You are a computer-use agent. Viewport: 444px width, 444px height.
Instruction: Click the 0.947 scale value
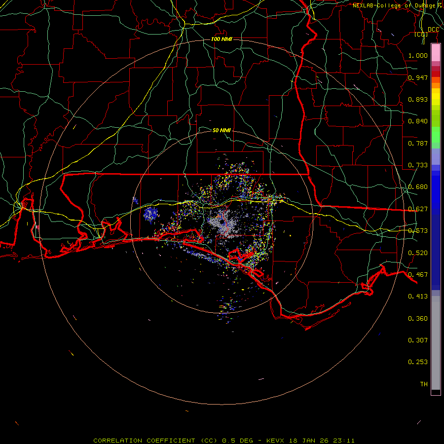click(418, 77)
